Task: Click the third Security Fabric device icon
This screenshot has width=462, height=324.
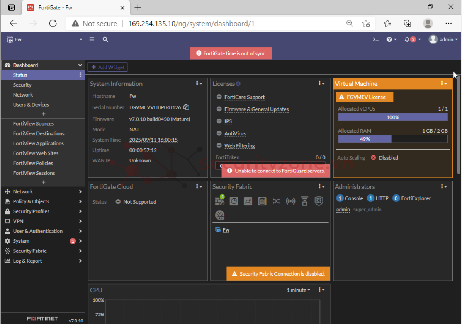Action: pyautogui.click(x=248, y=201)
